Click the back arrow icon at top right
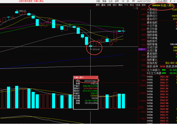 point(171,1)
